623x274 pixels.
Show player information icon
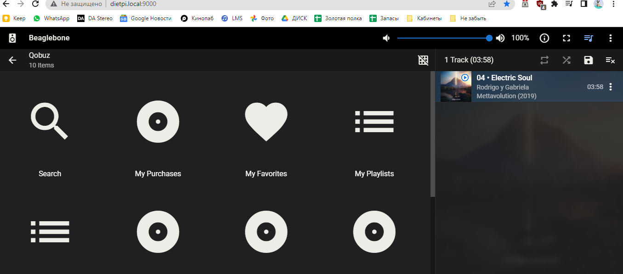[x=544, y=38]
